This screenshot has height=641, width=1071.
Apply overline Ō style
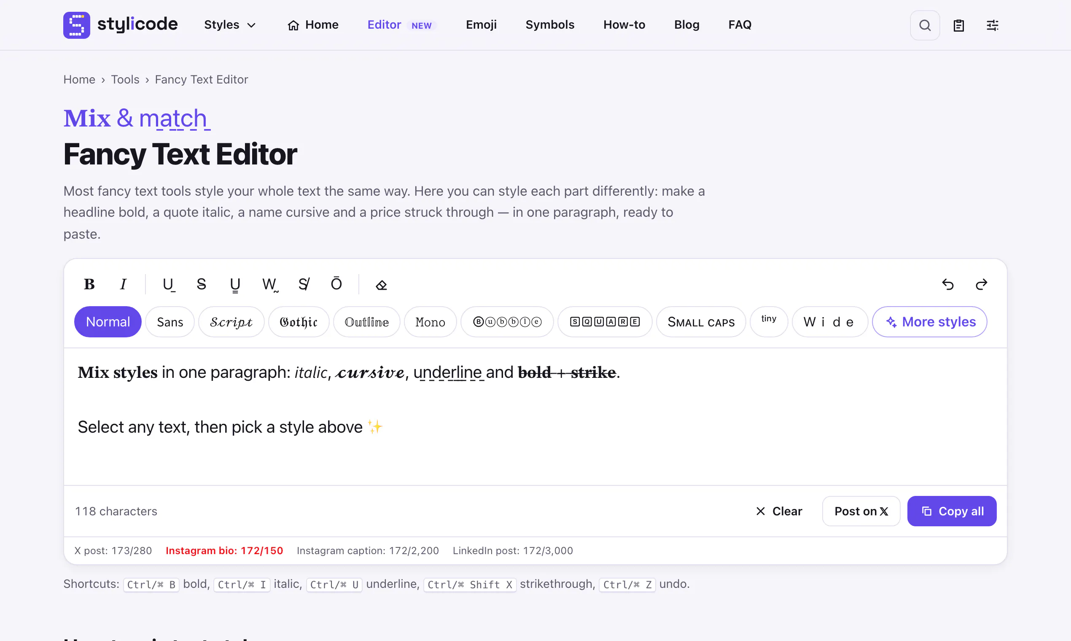[336, 284]
